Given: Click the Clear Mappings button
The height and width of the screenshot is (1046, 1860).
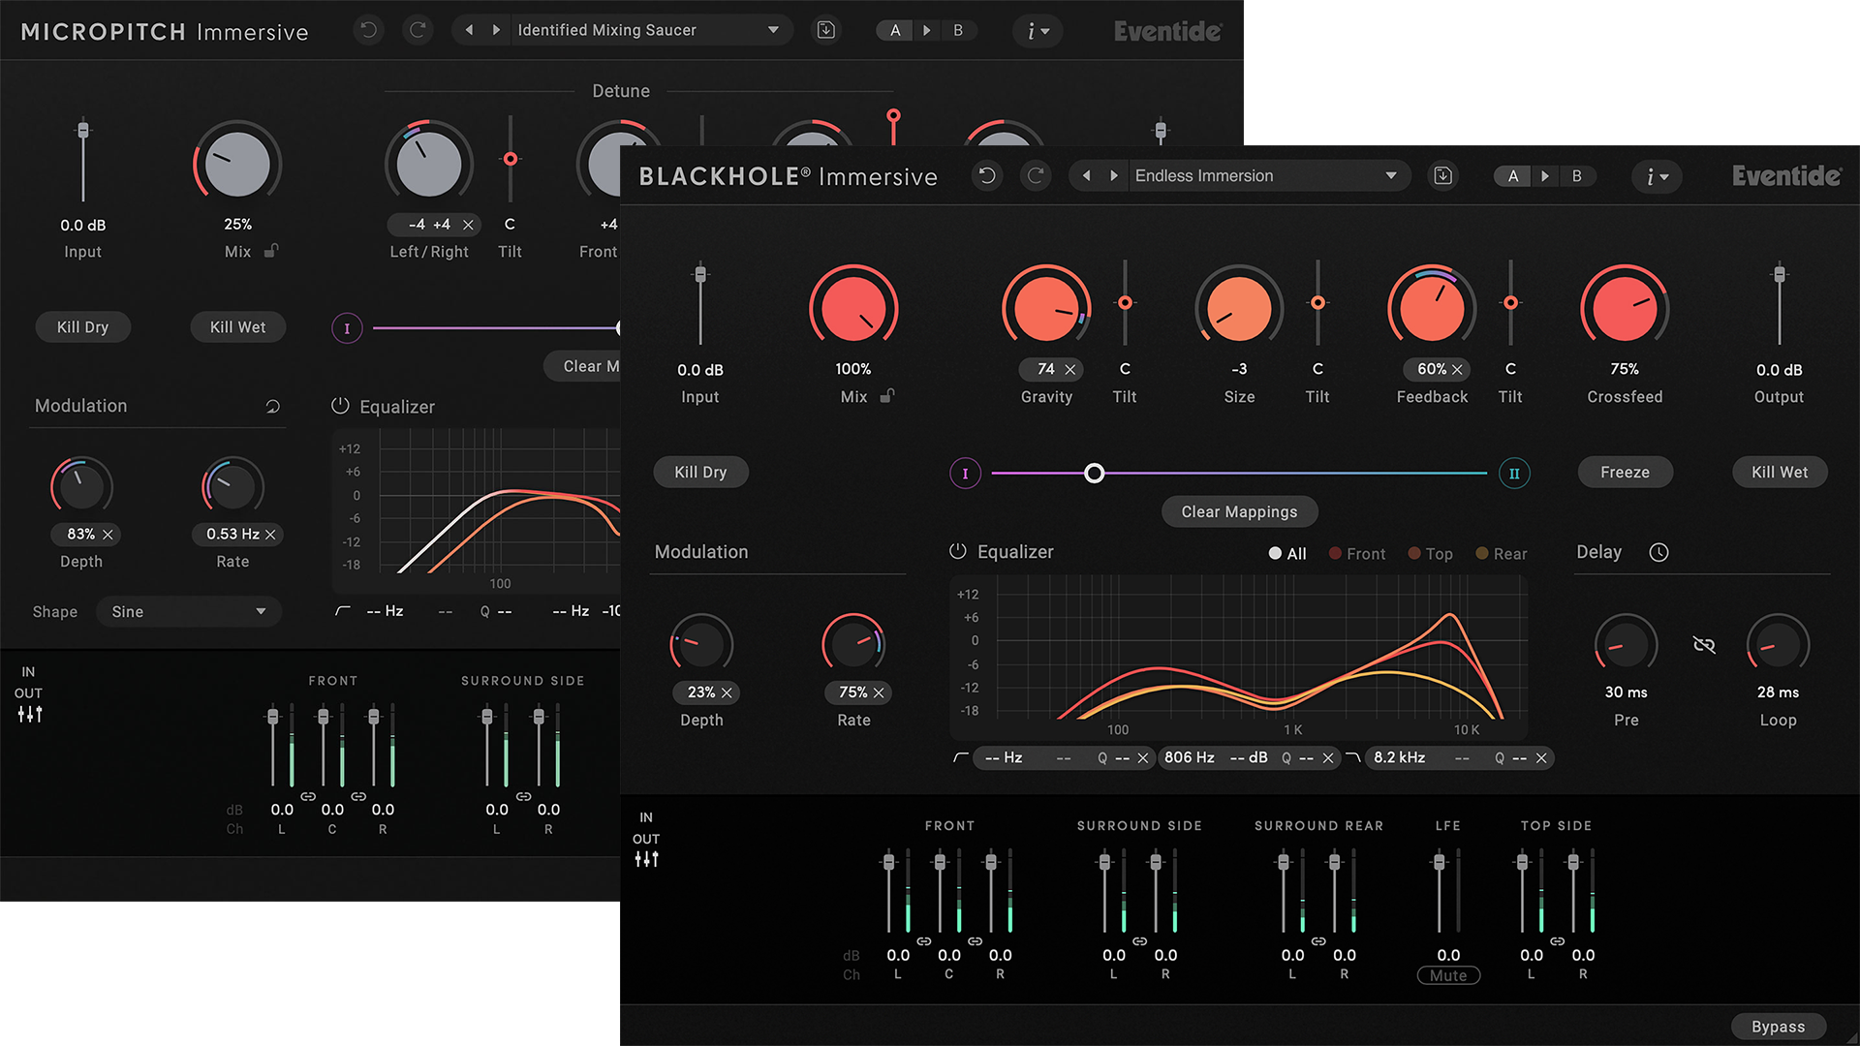Looking at the screenshot, I should (x=1239, y=511).
